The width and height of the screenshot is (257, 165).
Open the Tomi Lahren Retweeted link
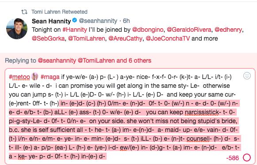pyautogui.click(x=59, y=12)
